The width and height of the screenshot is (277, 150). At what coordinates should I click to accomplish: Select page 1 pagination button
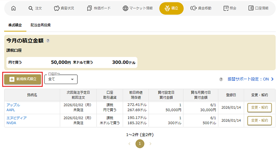(x=140, y=144)
